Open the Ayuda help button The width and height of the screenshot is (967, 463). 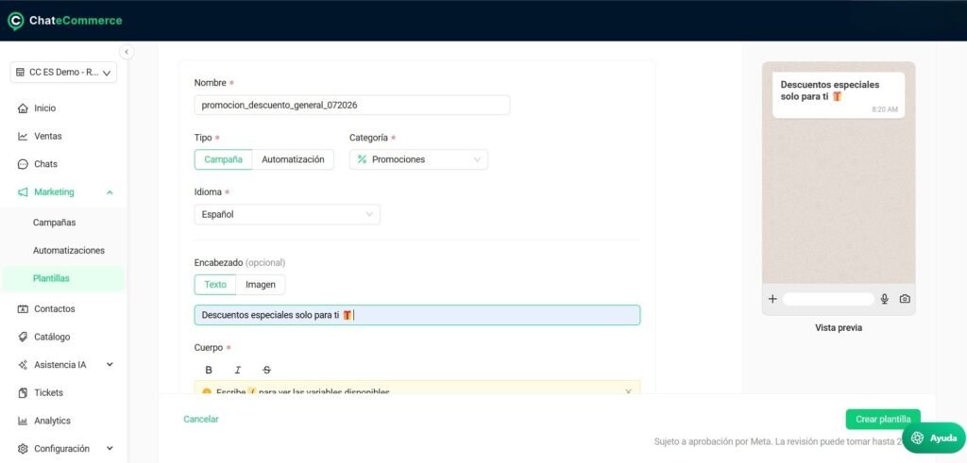pos(934,438)
